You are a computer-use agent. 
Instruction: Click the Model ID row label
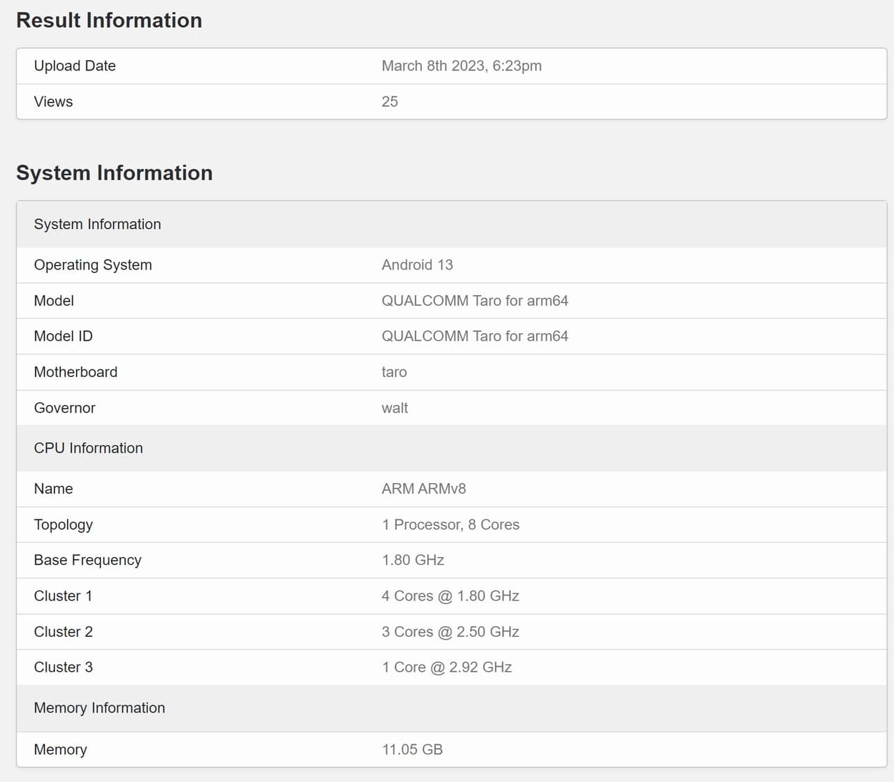pyautogui.click(x=63, y=337)
